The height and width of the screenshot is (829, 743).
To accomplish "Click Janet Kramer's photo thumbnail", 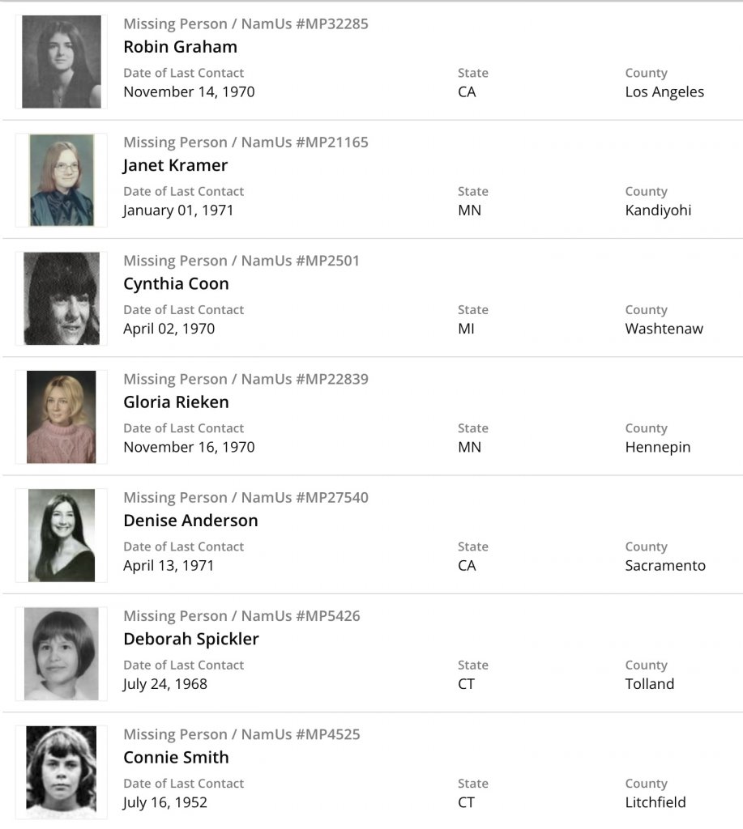I will point(62,180).
